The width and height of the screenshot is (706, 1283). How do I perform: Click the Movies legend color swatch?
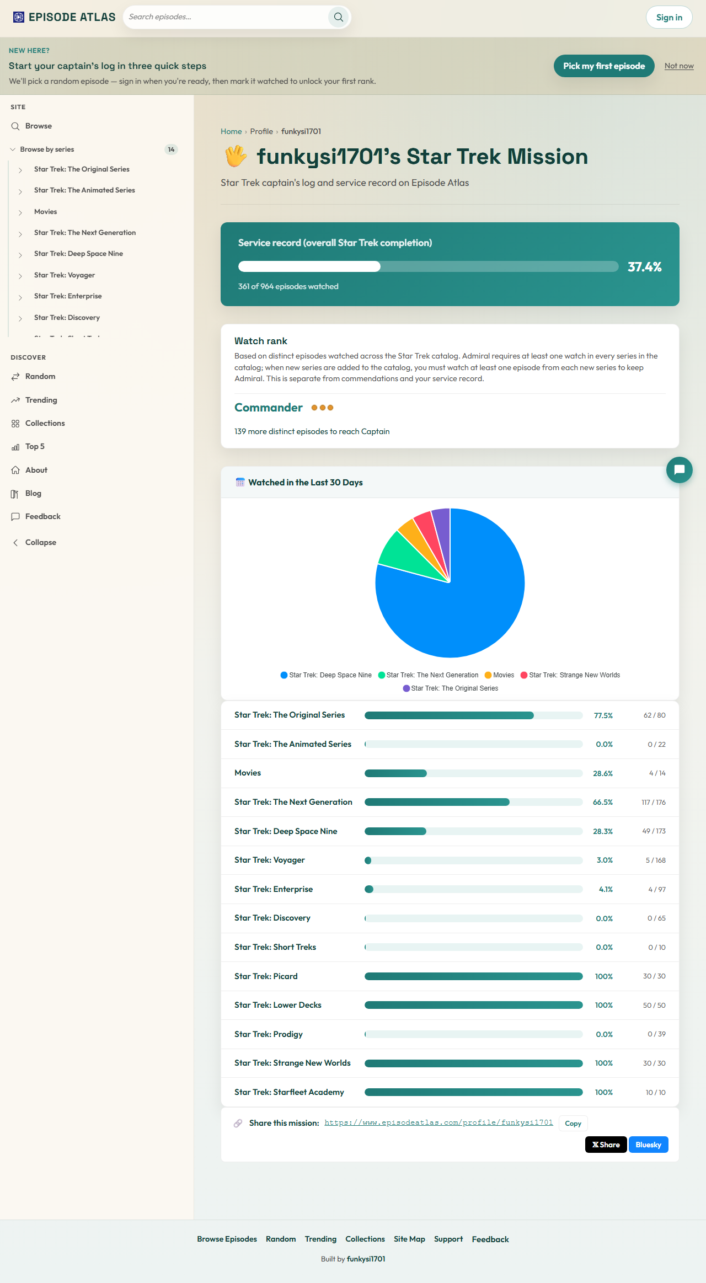click(488, 675)
